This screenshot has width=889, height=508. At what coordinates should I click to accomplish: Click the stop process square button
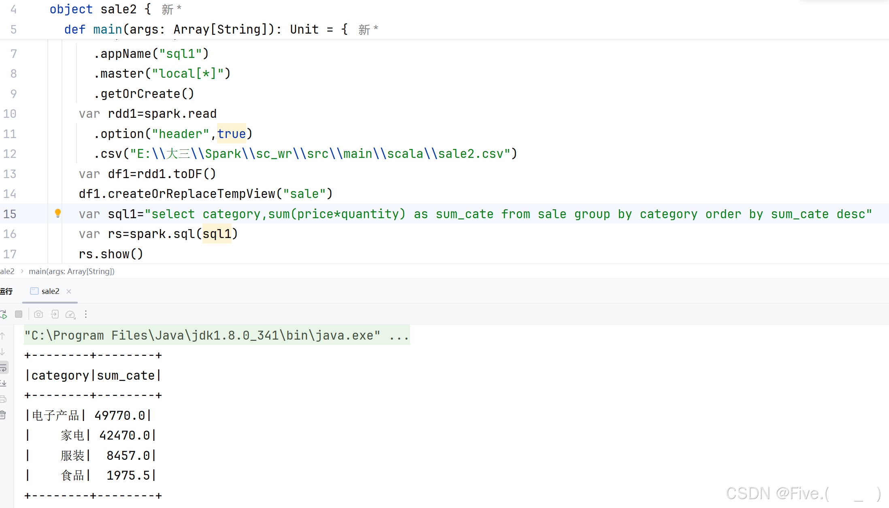pyautogui.click(x=19, y=315)
